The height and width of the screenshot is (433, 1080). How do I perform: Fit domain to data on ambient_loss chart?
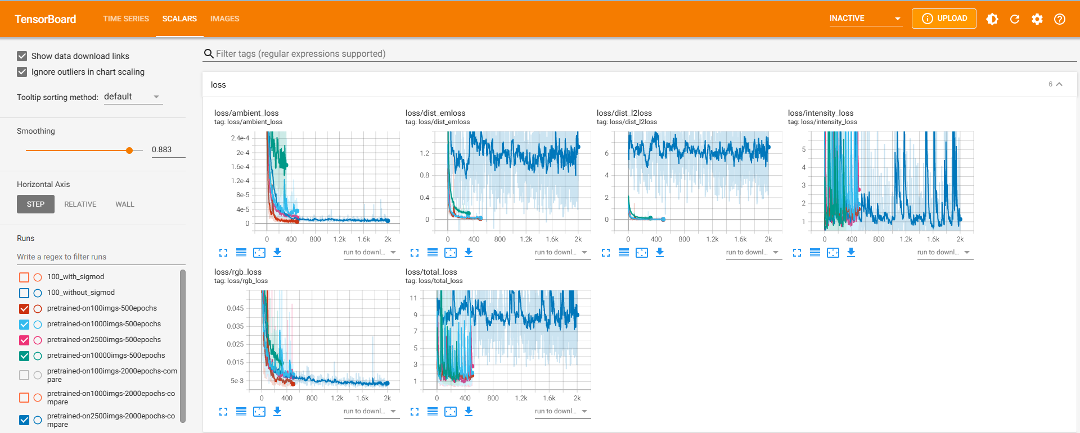[x=259, y=253]
